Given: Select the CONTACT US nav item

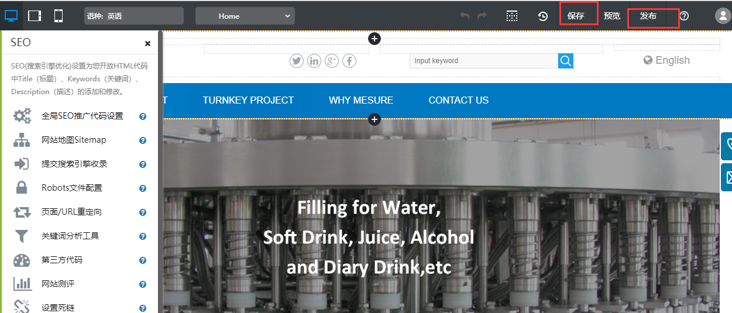Looking at the screenshot, I should pos(458,100).
